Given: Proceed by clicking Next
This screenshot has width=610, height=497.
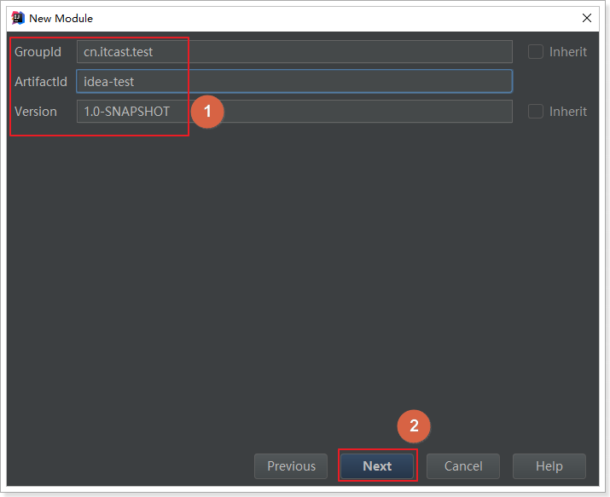Looking at the screenshot, I should [x=377, y=466].
